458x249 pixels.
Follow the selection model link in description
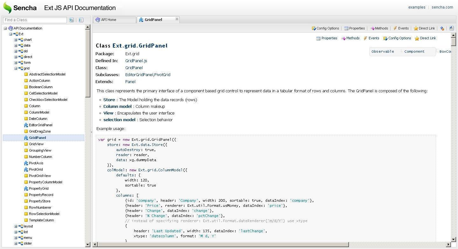click(x=119, y=120)
